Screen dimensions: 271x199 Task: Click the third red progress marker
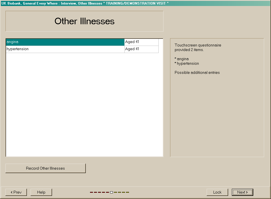tap(99, 192)
